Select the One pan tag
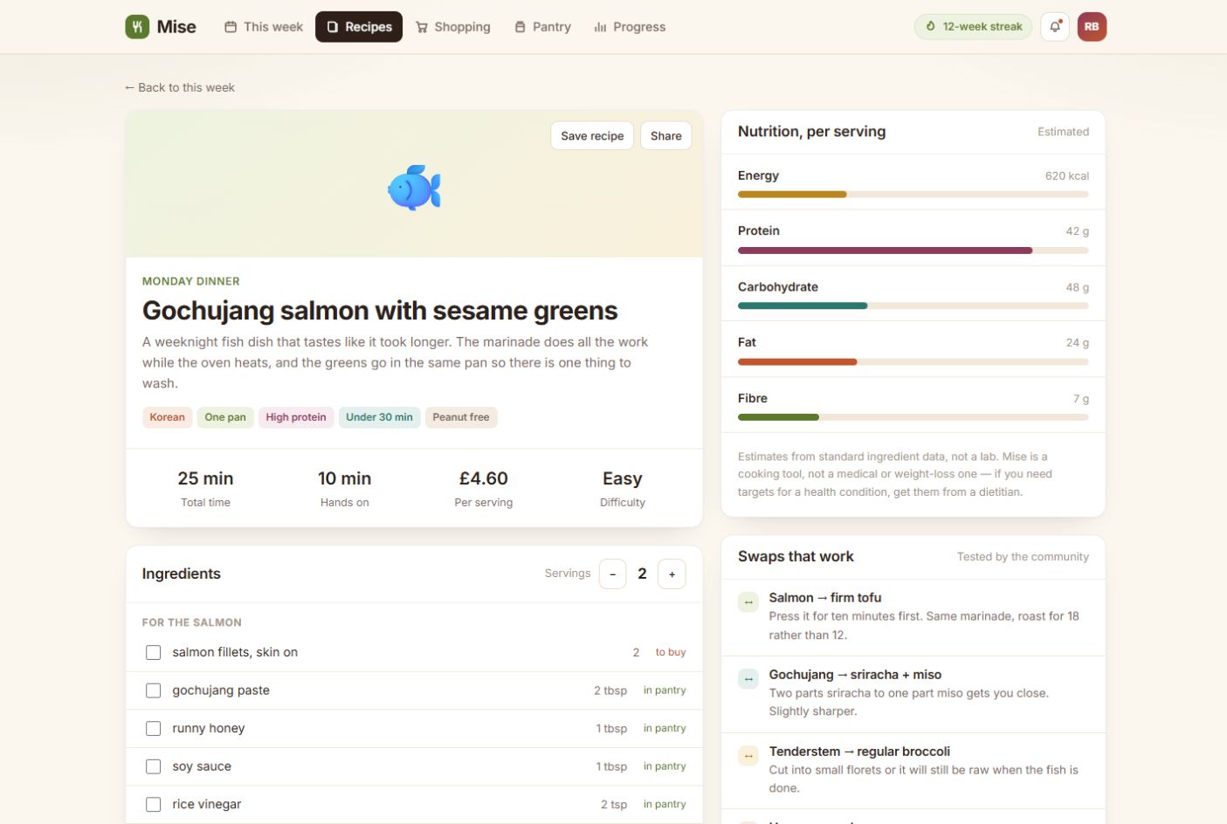The height and width of the screenshot is (824, 1227). pyautogui.click(x=225, y=417)
